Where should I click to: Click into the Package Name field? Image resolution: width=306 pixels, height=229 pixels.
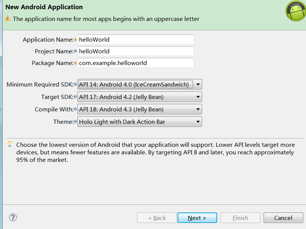pyautogui.click(x=136, y=63)
